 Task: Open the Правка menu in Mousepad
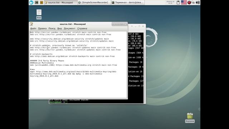42,28
